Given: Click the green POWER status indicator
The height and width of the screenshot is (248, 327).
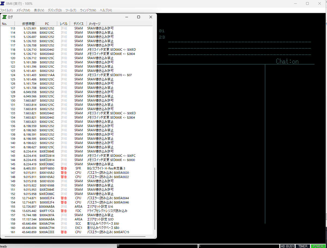Looking at the screenshot, I should click(318, 246).
